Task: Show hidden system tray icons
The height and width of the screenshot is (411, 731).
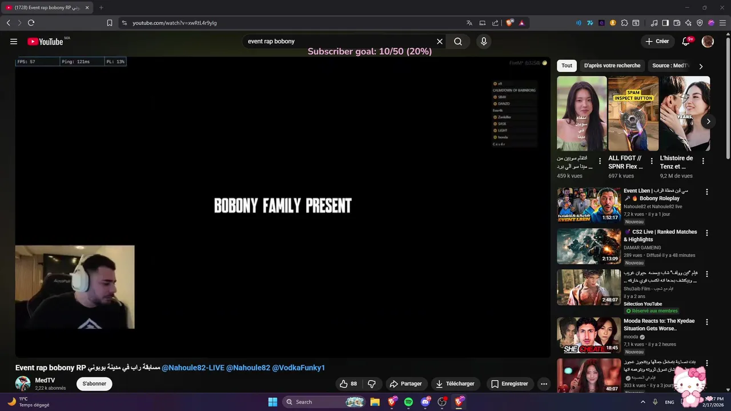Action: [642, 402]
